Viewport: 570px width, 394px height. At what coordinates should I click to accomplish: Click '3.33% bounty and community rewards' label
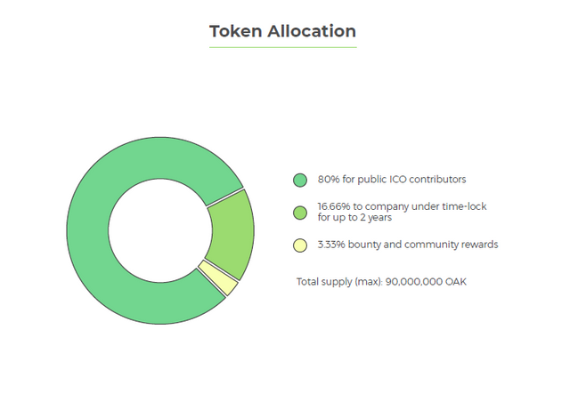tap(408, 245)
